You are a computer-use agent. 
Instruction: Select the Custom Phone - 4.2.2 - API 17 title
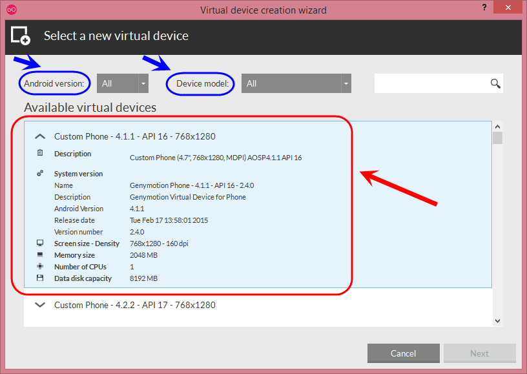click(135, 305)
